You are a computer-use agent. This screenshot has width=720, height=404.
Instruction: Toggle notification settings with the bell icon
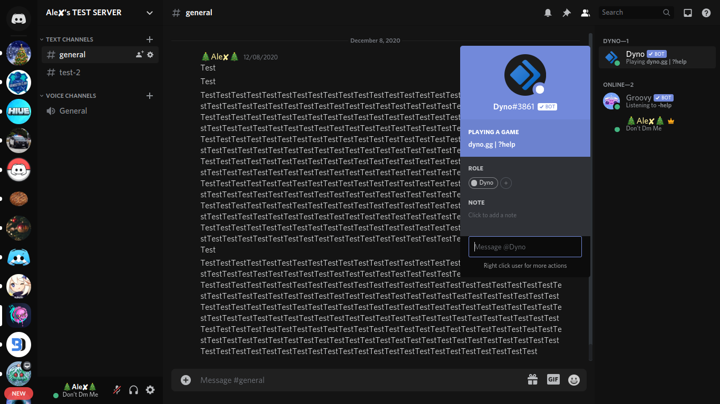548,13
